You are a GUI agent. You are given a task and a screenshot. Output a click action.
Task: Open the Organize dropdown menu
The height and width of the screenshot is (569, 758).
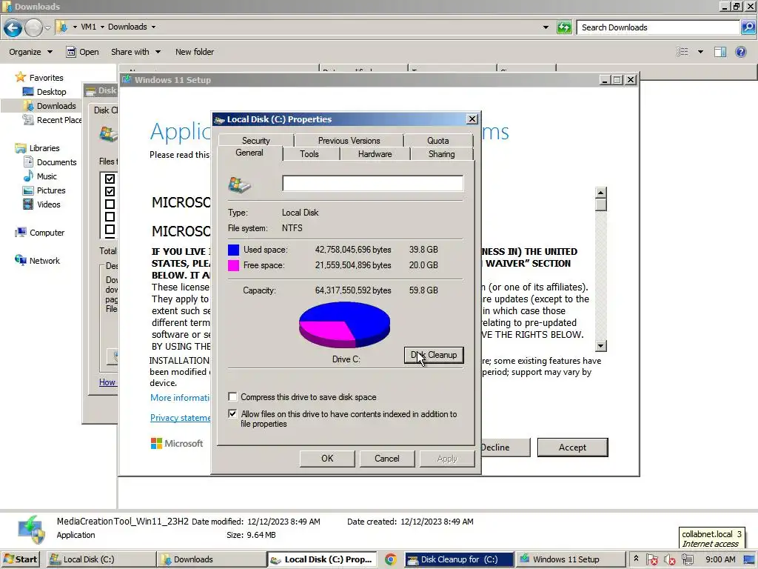[x=30, y=52]
